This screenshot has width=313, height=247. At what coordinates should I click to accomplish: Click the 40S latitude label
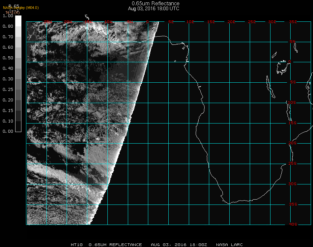[293, 225]
